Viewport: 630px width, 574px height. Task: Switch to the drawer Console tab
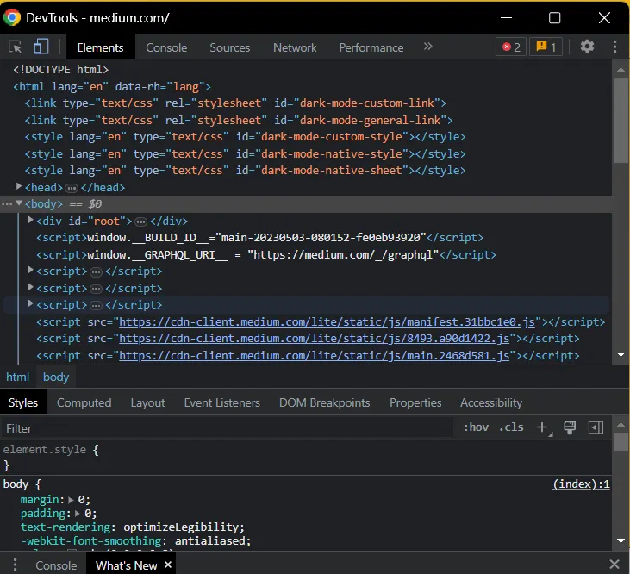[x=56, y=565]
